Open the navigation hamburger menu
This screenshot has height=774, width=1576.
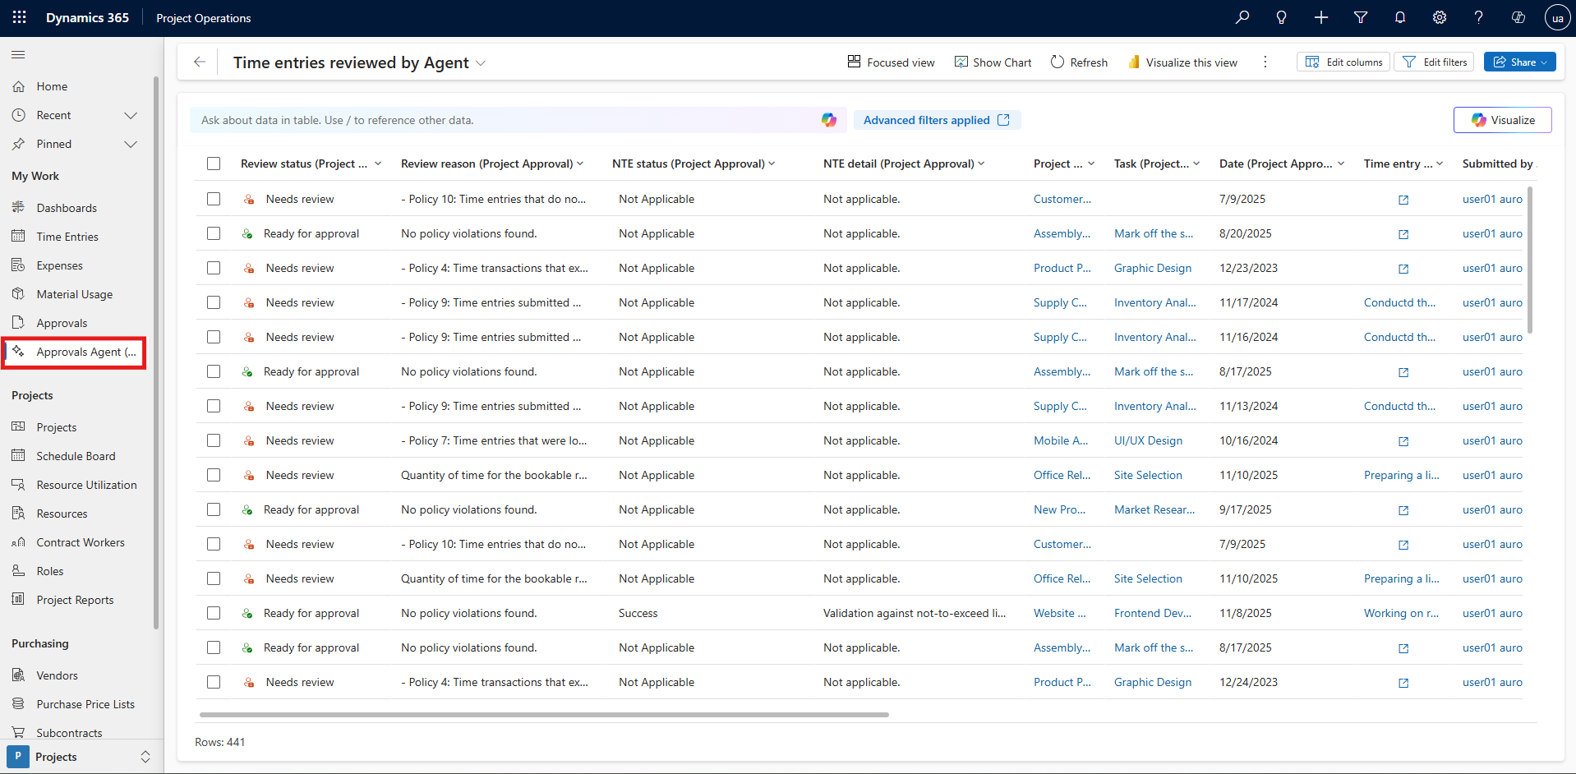pyautogui.click(x=17, y=54)
